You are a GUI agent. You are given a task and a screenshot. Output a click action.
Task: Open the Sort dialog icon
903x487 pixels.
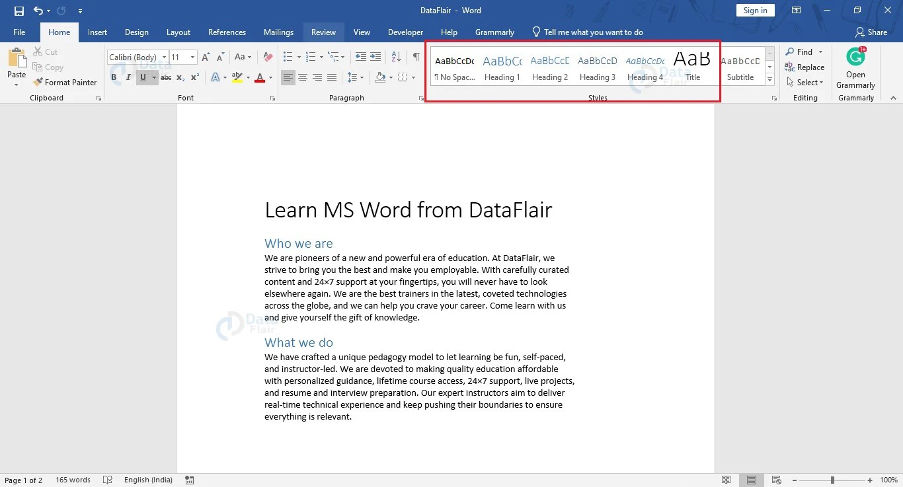pos(396,57)
